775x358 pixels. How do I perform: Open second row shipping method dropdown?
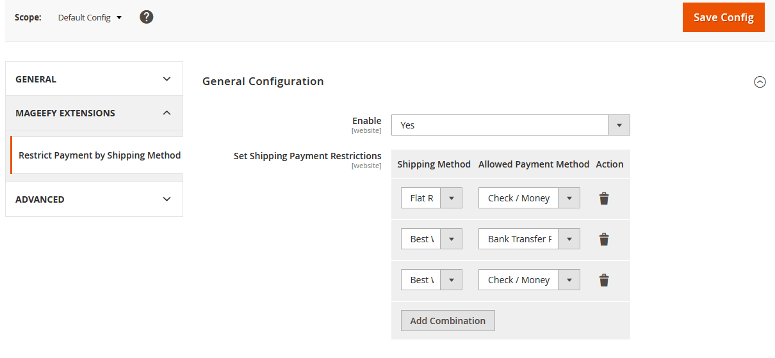pos(431,239)
